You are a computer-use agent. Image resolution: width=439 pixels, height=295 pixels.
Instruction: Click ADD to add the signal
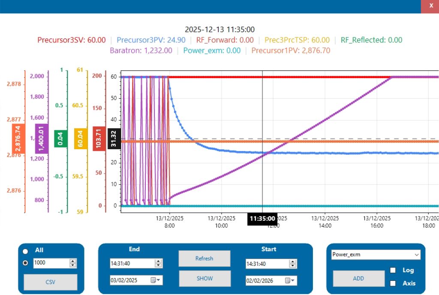[x=359, y=278]
